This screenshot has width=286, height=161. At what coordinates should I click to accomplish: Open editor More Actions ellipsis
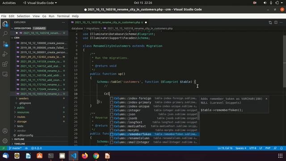click(281, 22)
